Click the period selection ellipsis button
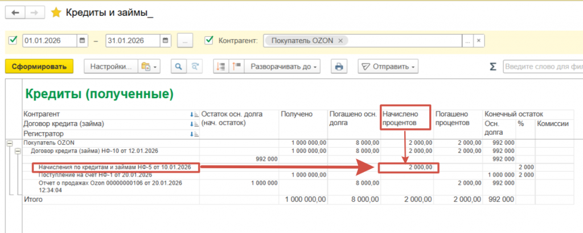This screenshot has height=233, width=583. click(x=186, y=40)
